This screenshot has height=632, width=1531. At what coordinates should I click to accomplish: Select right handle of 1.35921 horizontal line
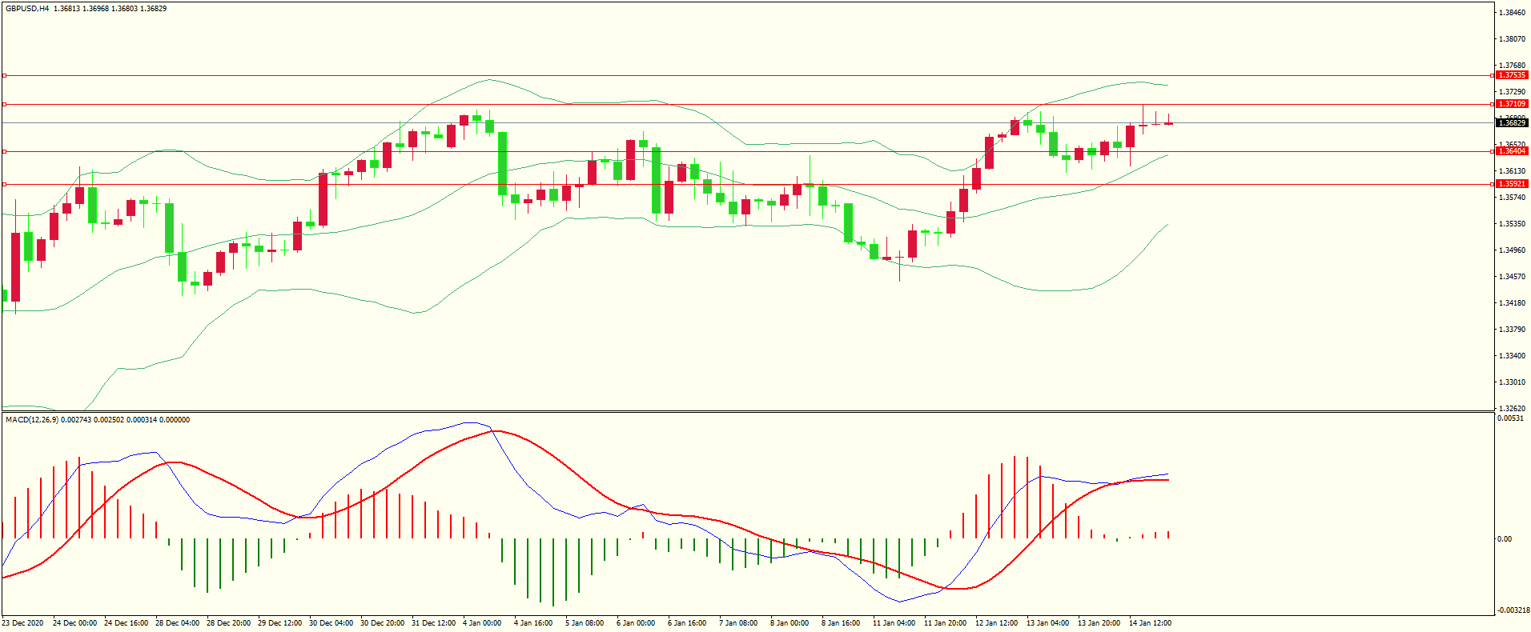tap(1493, 184)
